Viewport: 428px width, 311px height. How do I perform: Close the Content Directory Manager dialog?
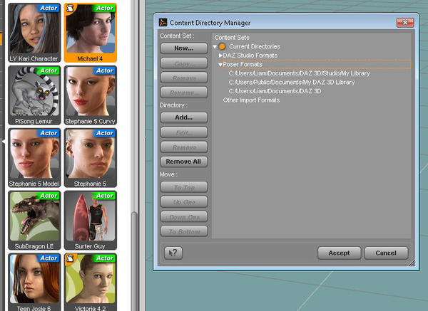coord(405,23)
